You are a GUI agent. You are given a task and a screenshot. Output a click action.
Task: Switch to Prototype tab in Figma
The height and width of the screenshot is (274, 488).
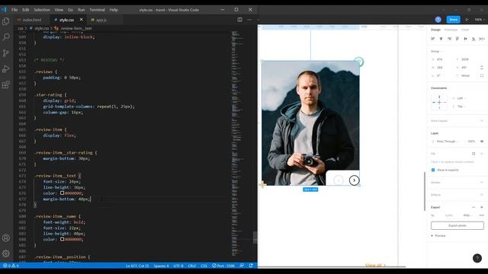click(451, 30)
